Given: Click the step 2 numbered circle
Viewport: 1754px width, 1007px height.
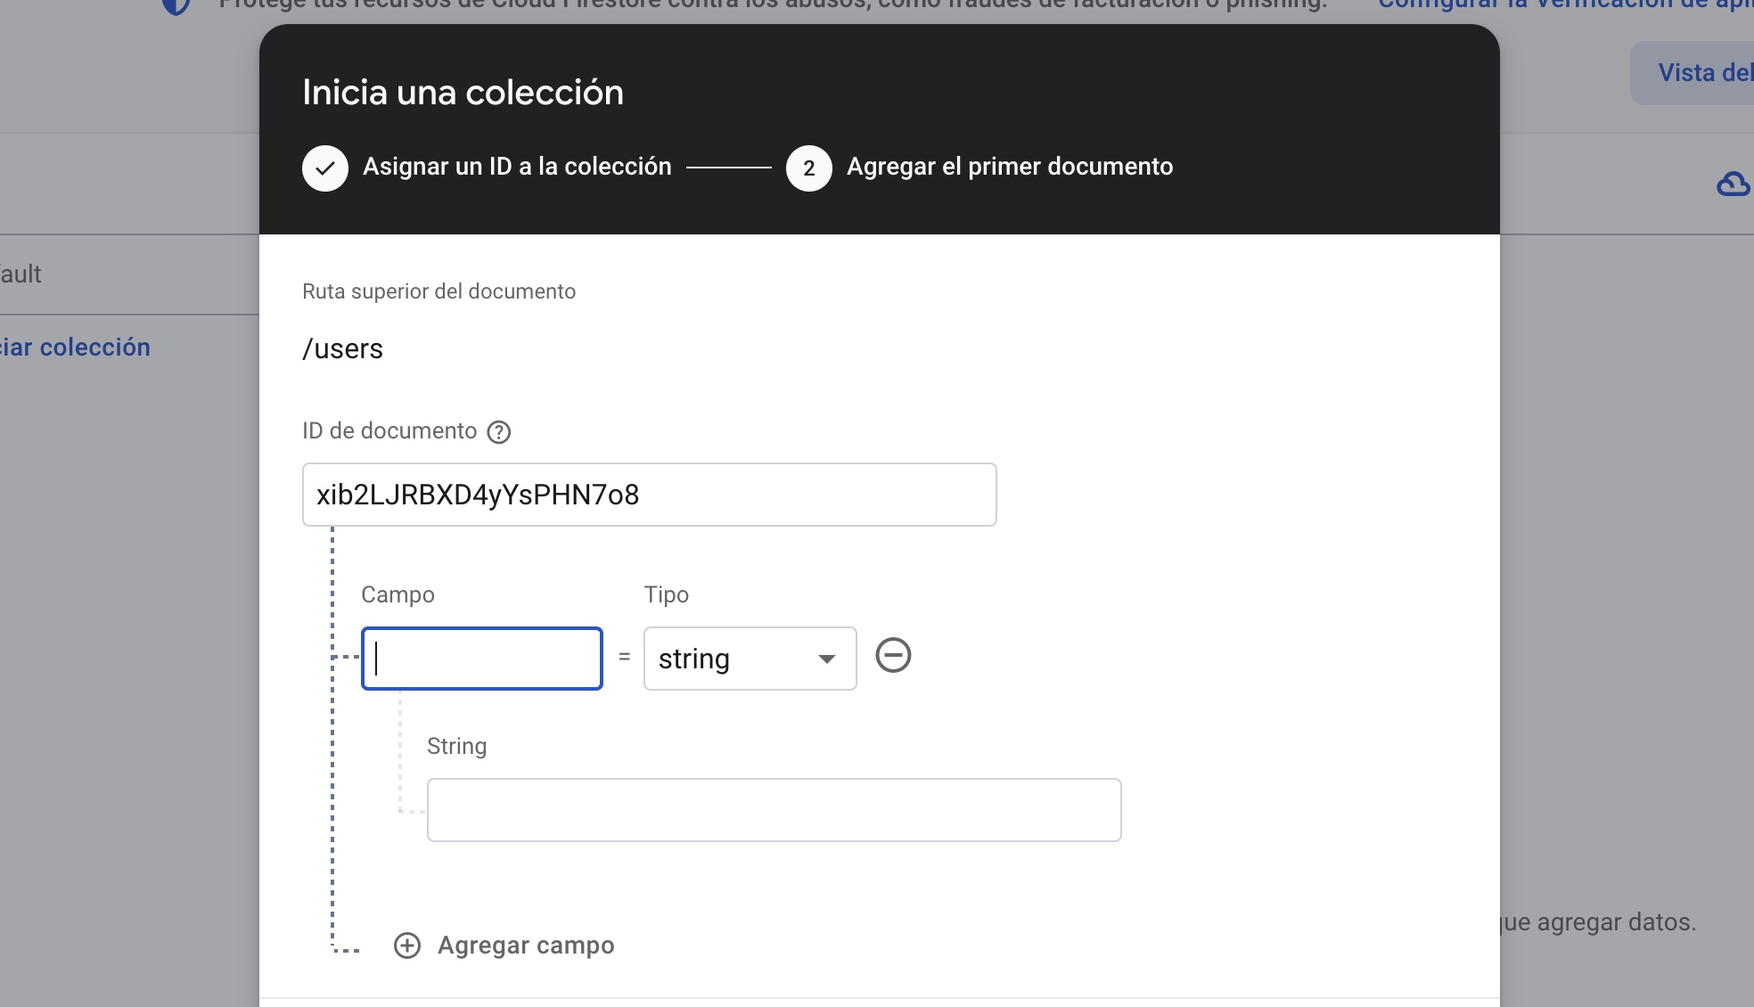Looking at the screenshot, I should tap(808, 168).
